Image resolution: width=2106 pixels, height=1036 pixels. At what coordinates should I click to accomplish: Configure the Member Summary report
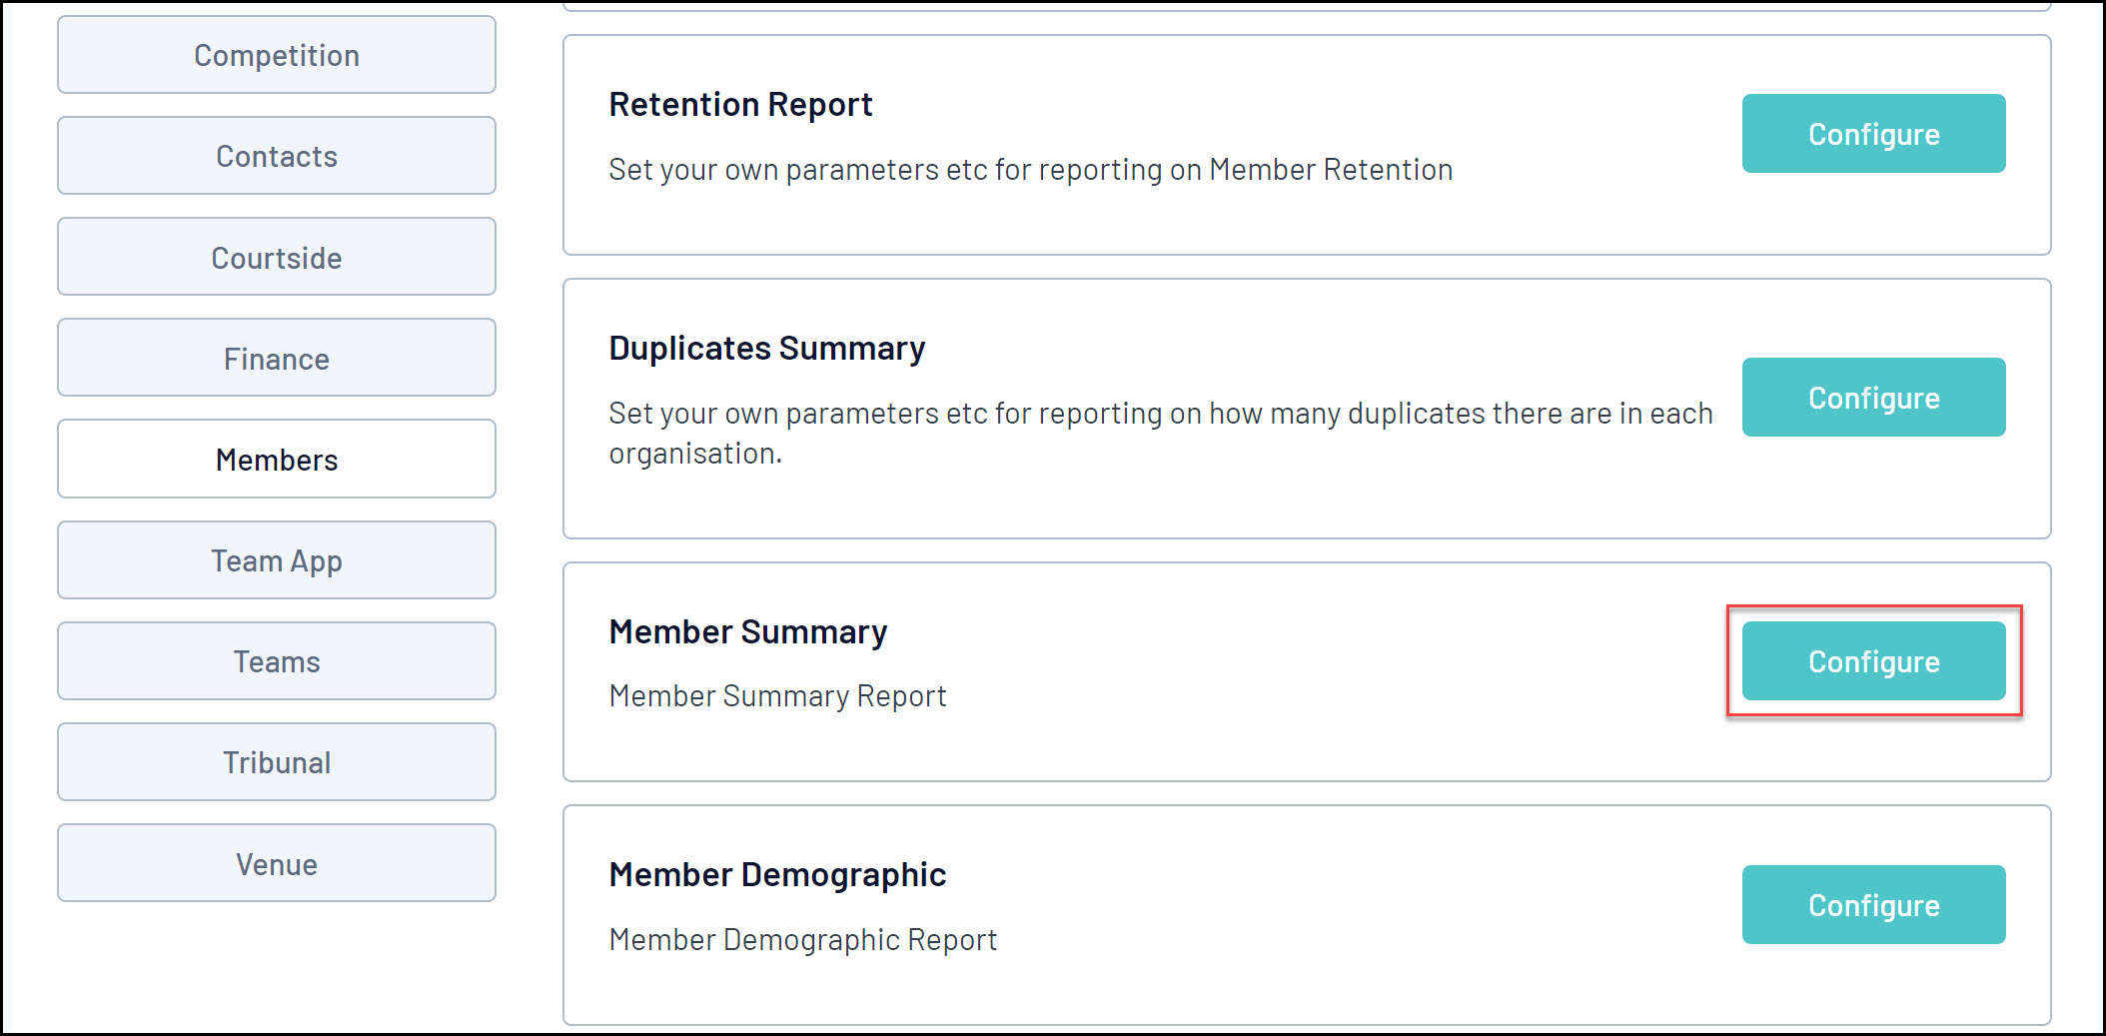pos(1873,661)
